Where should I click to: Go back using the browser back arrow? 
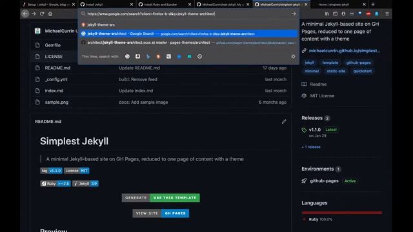pos(25,14)
